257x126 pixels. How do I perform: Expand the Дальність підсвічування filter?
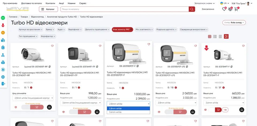97,30
